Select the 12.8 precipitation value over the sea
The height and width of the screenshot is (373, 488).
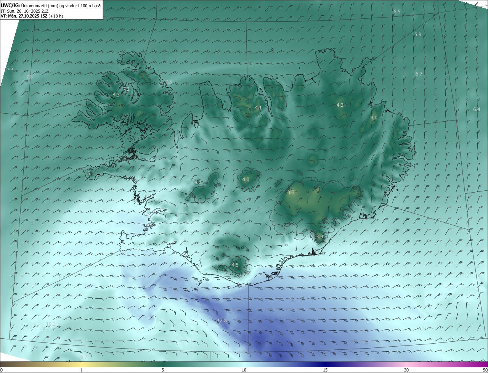click(x=222, y=320)
